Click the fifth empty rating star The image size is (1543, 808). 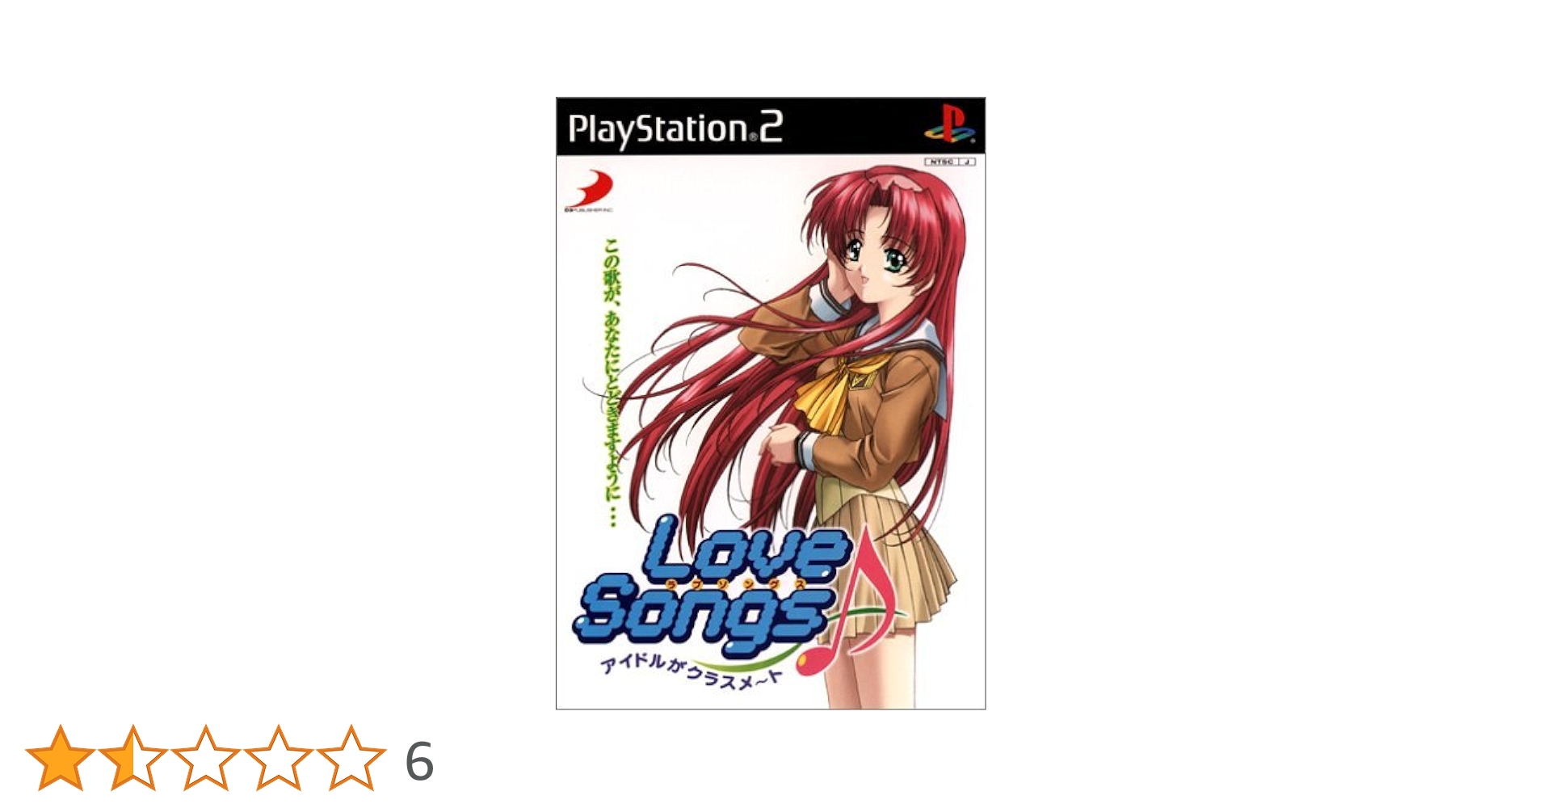click(351, 759)
